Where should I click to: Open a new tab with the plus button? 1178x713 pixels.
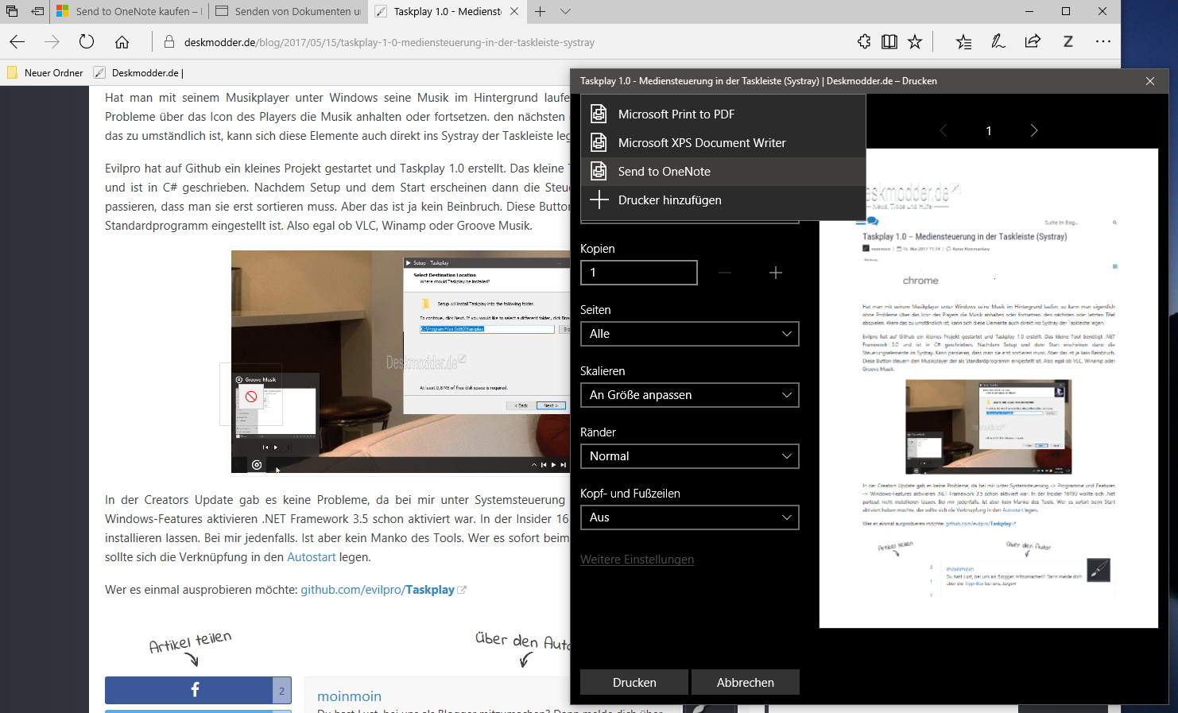click(540, 11)
